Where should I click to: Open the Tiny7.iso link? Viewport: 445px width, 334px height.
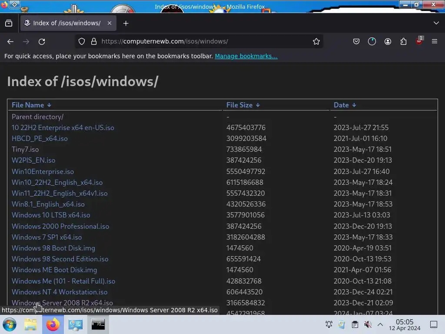click(25, 150)
